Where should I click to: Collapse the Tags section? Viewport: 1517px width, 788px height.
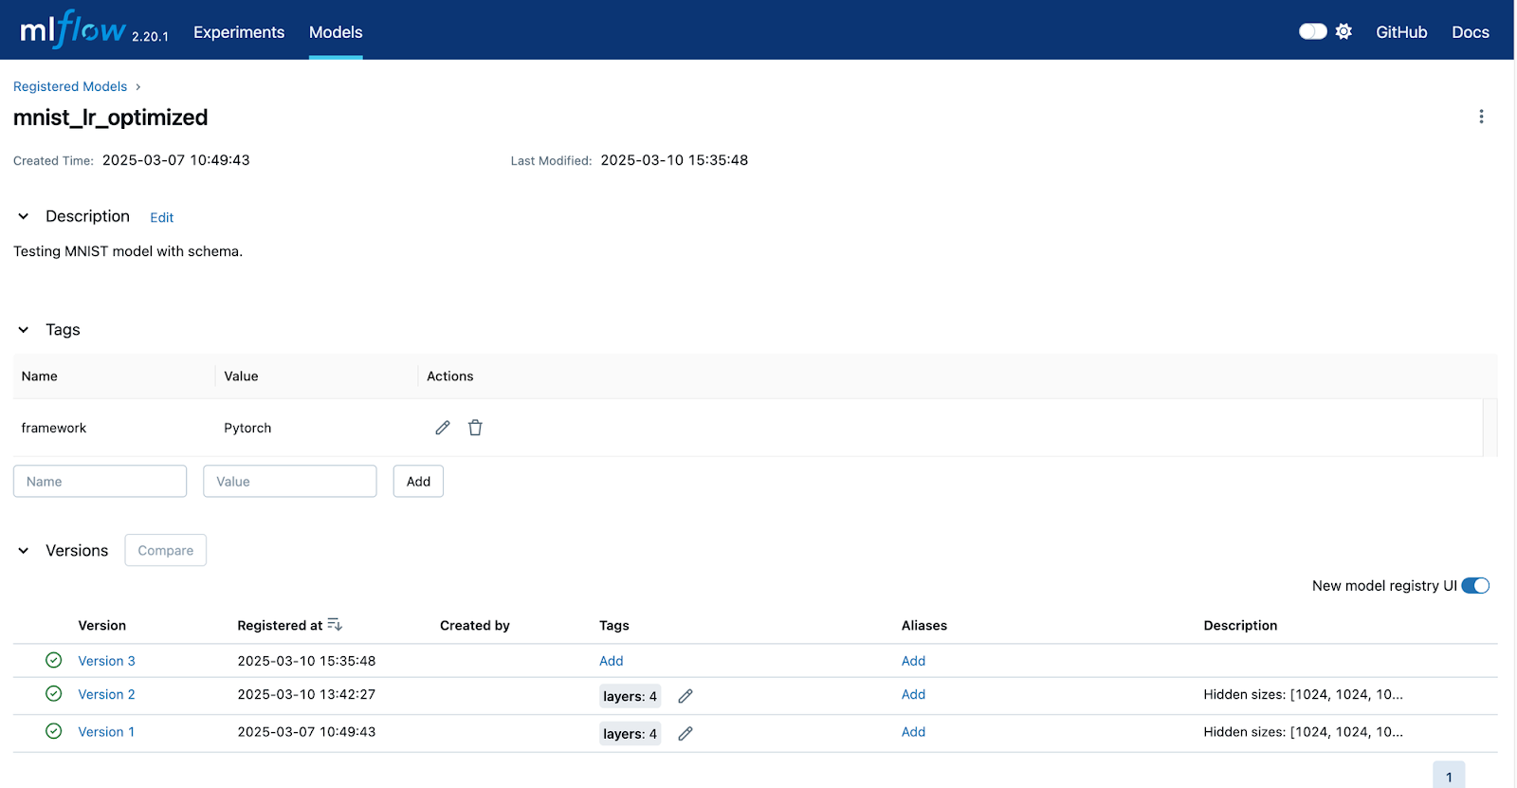tap(24, 330)
